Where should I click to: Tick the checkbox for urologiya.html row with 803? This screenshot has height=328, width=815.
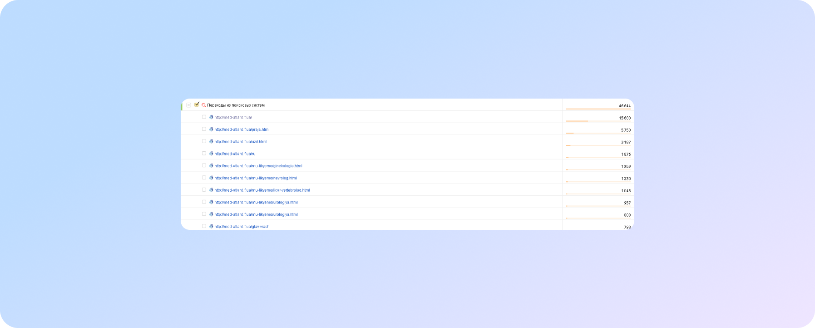[x=204, y=214]
